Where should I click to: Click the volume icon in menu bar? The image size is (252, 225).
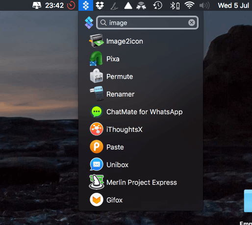click(204, 5)
